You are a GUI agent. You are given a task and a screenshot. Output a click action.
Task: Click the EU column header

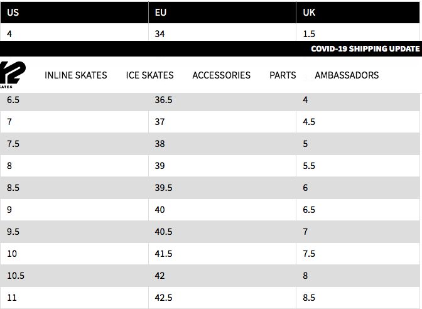160,12
